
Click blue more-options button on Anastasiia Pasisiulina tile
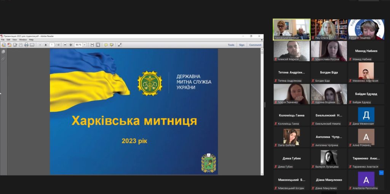(381, 173)
